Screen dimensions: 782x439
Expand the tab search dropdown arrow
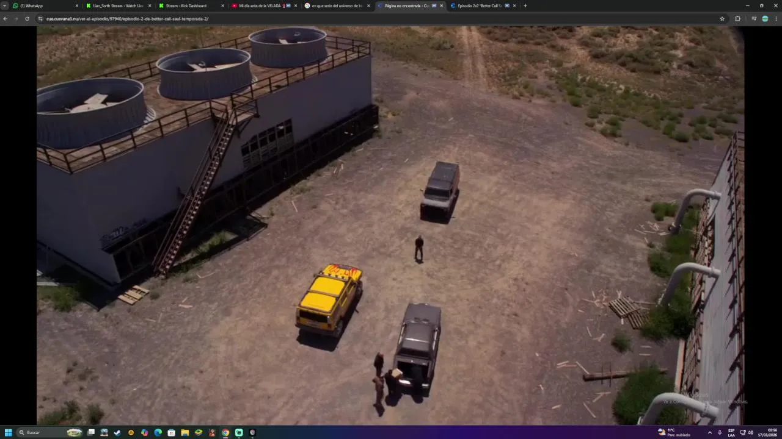(5, 5)
